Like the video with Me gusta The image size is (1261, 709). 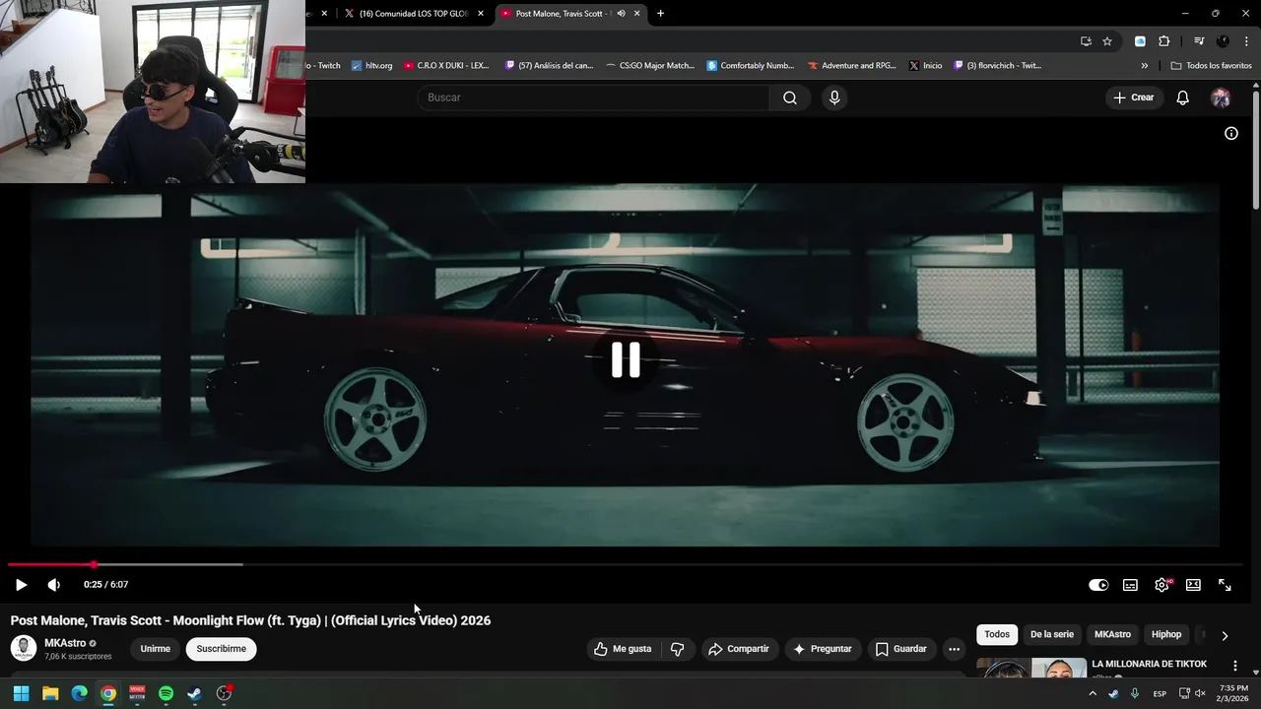point(623,649)
